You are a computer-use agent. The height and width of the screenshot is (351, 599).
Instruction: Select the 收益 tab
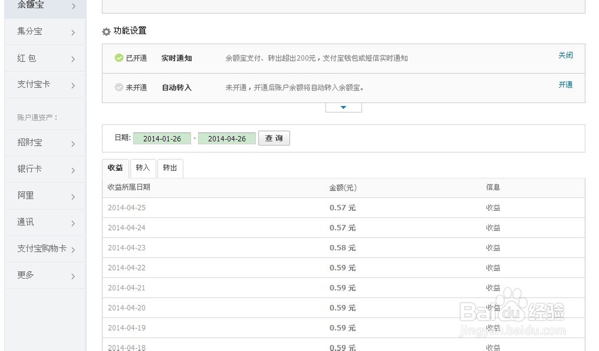[115, 168]
